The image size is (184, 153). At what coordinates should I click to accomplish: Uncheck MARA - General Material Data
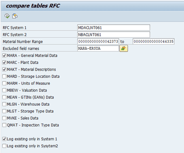click(4, 55)
